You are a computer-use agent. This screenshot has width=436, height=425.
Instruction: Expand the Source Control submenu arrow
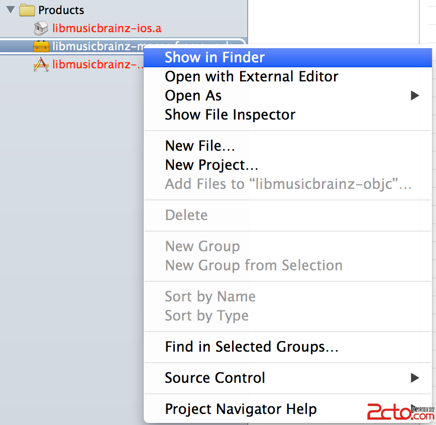(414, 378)
